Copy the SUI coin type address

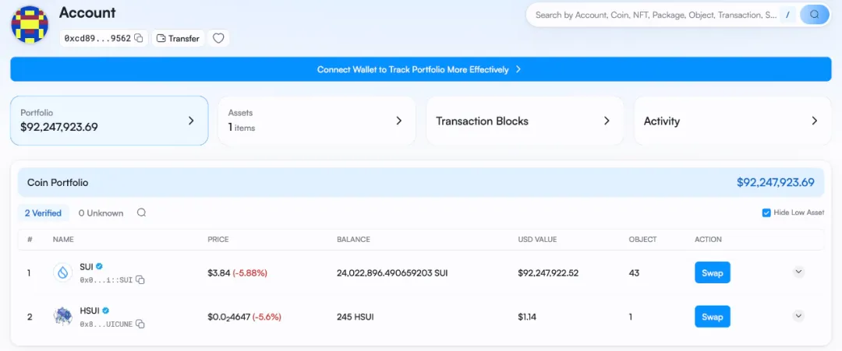coord(140,280)
